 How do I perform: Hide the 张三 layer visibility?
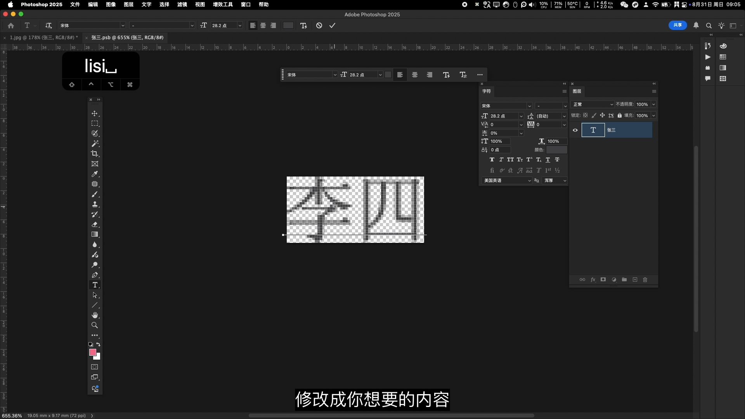coord(575,130)
